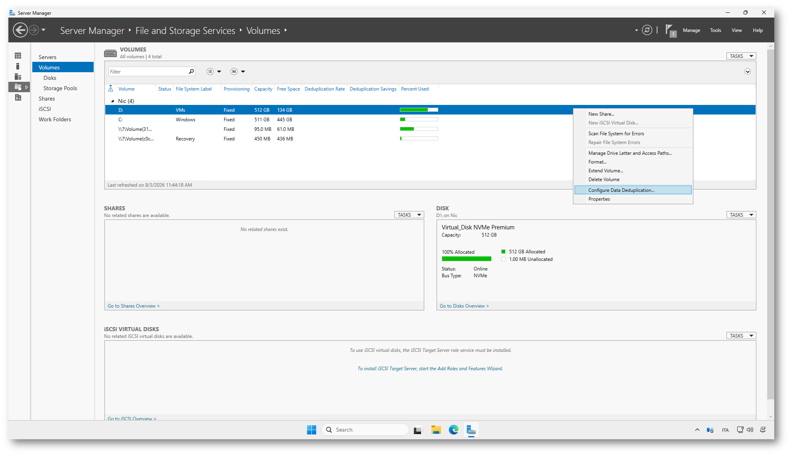Choose Format... from the context menu

point(633,162)
